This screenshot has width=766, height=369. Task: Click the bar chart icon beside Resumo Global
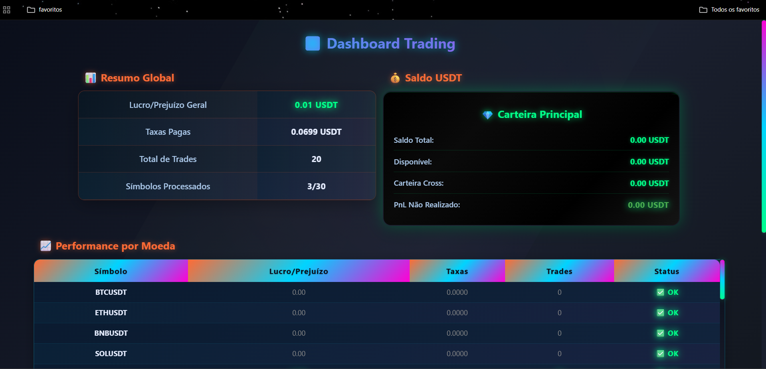[x=91, y=78]
